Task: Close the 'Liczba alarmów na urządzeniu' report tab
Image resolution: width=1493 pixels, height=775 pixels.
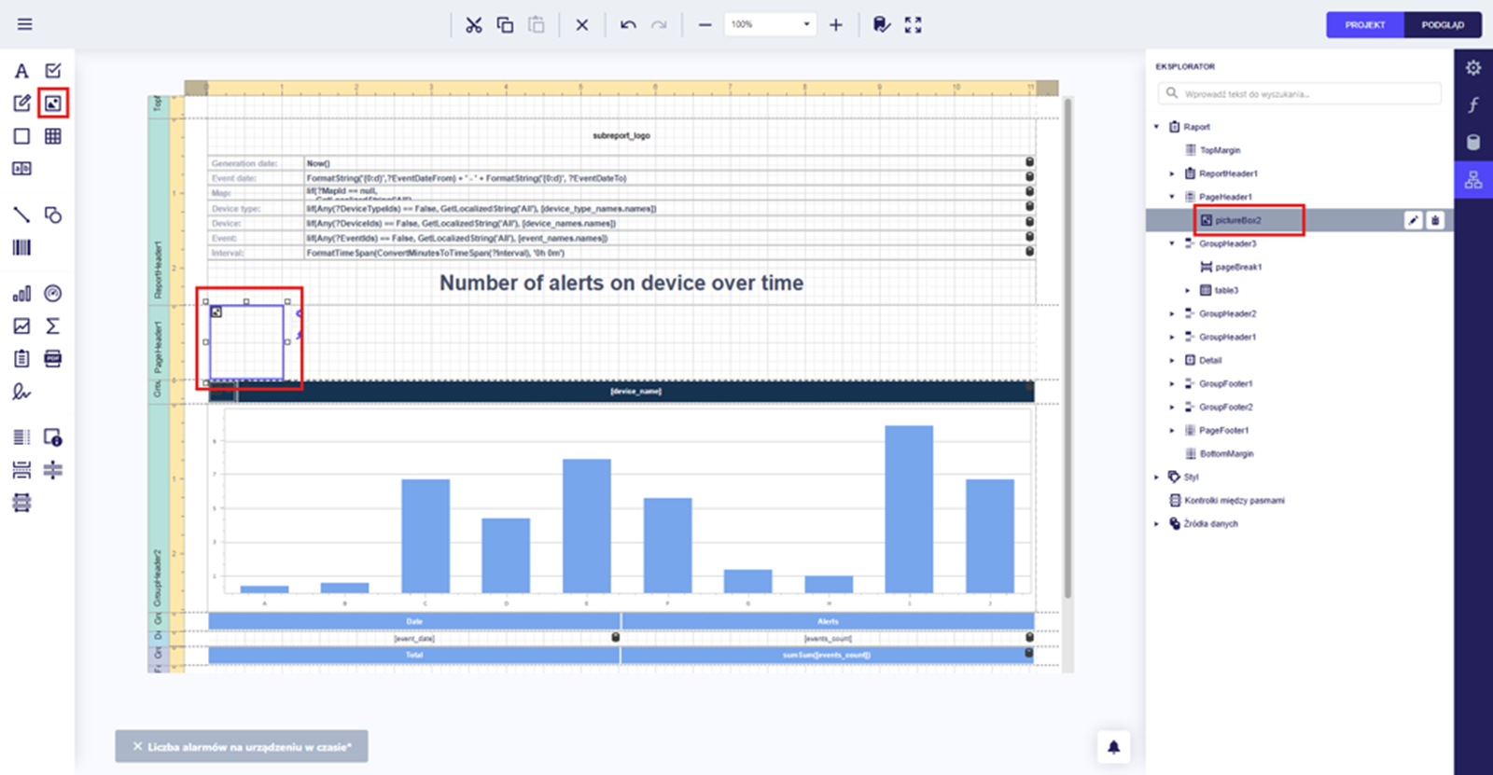Action: (138, 747)
